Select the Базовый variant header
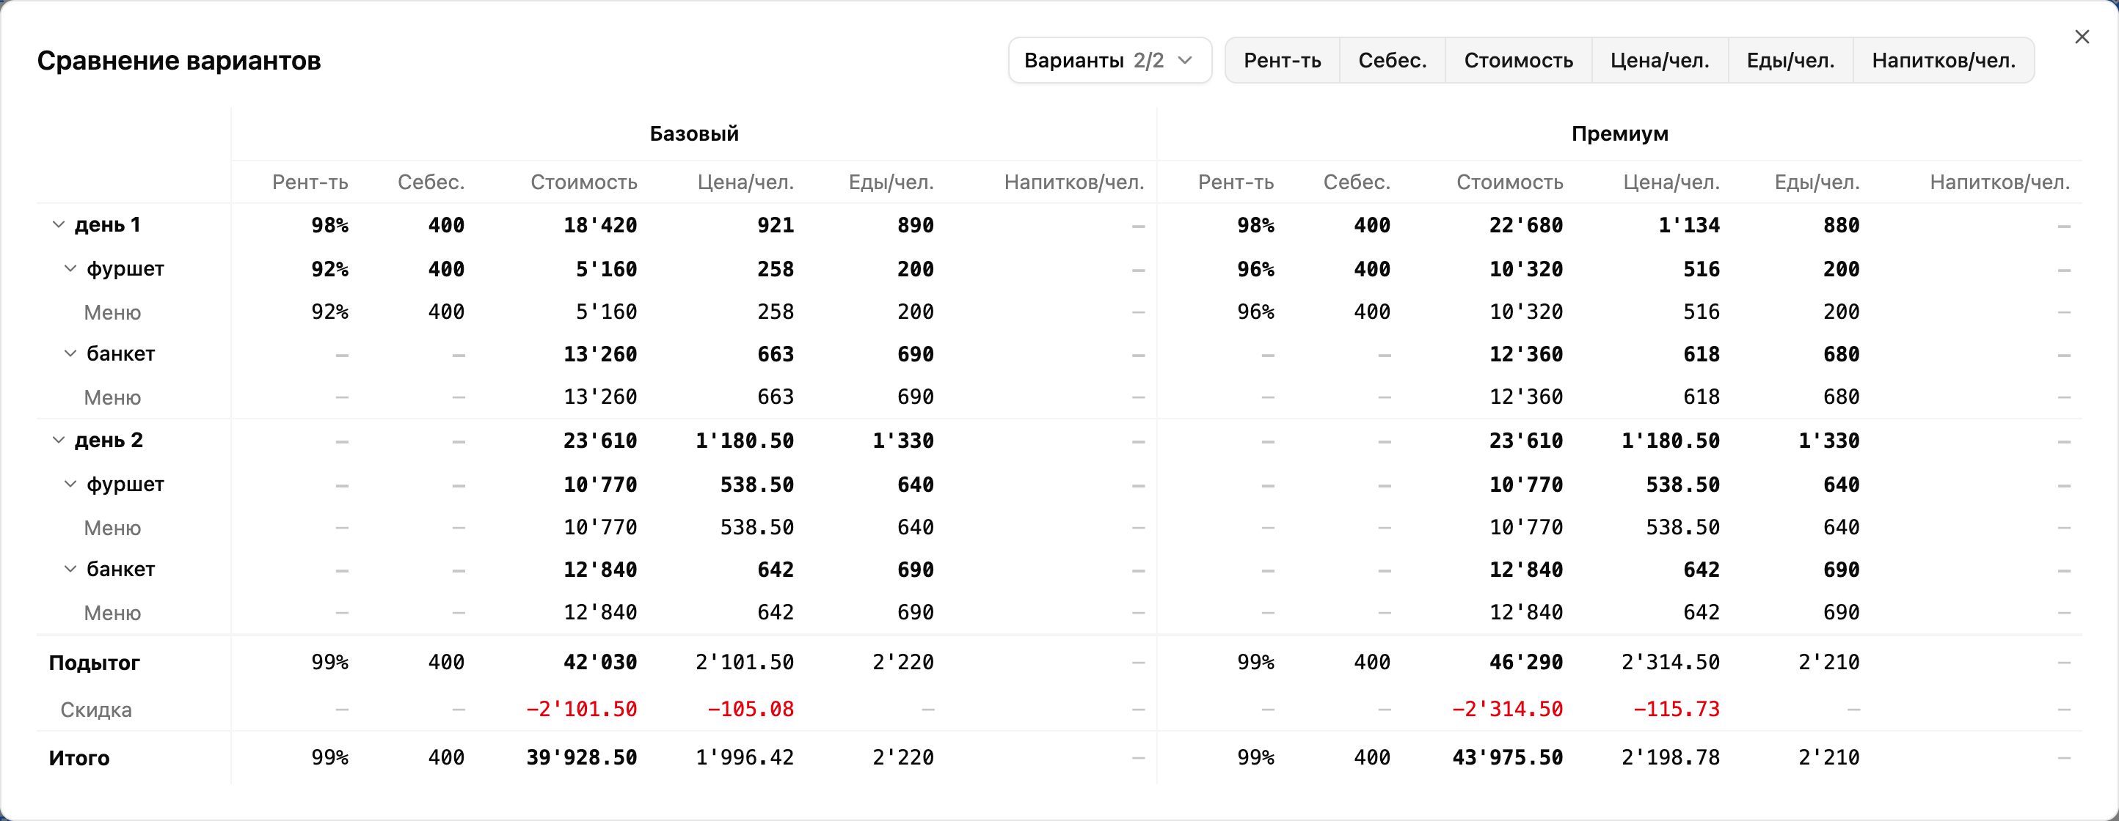Image resolution: width=2119 pixels, height=821 pixels. [x=693, y=133]
